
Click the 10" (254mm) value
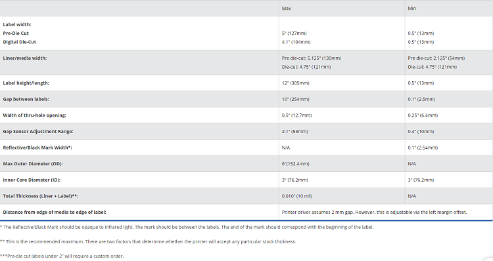[x=295, y=99]
